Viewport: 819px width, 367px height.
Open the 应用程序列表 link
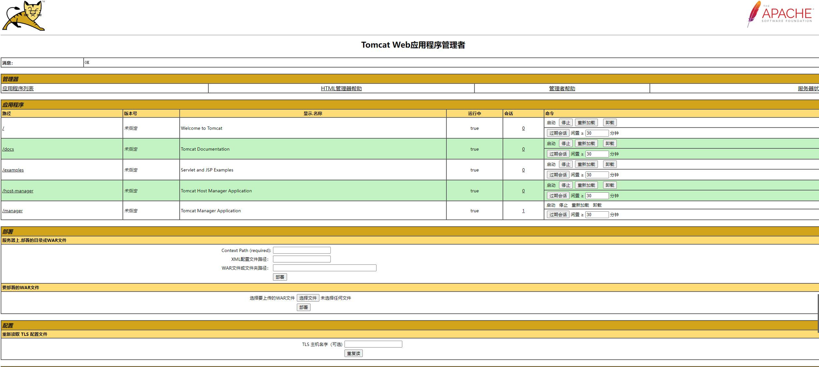pyautogui.click(x=18, y=88)
